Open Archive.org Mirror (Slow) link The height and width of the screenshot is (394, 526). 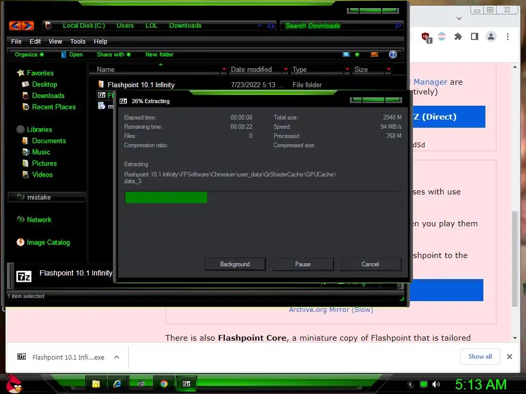pos(331,309)
